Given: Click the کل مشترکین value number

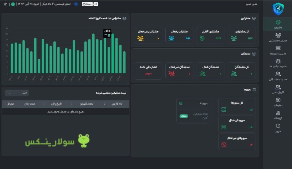Looking at the screenshot, I should [250, 39].
